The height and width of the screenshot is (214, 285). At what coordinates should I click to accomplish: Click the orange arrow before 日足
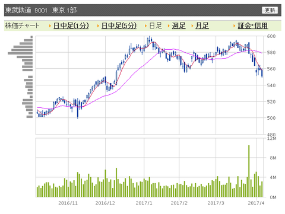(x=146, y=25)
